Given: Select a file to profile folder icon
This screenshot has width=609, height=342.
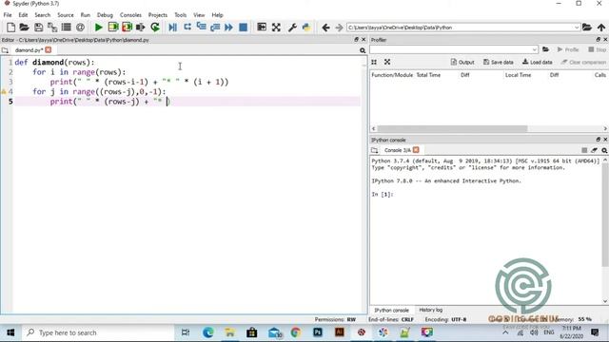Looking at the screenshot, I should 545,49.
